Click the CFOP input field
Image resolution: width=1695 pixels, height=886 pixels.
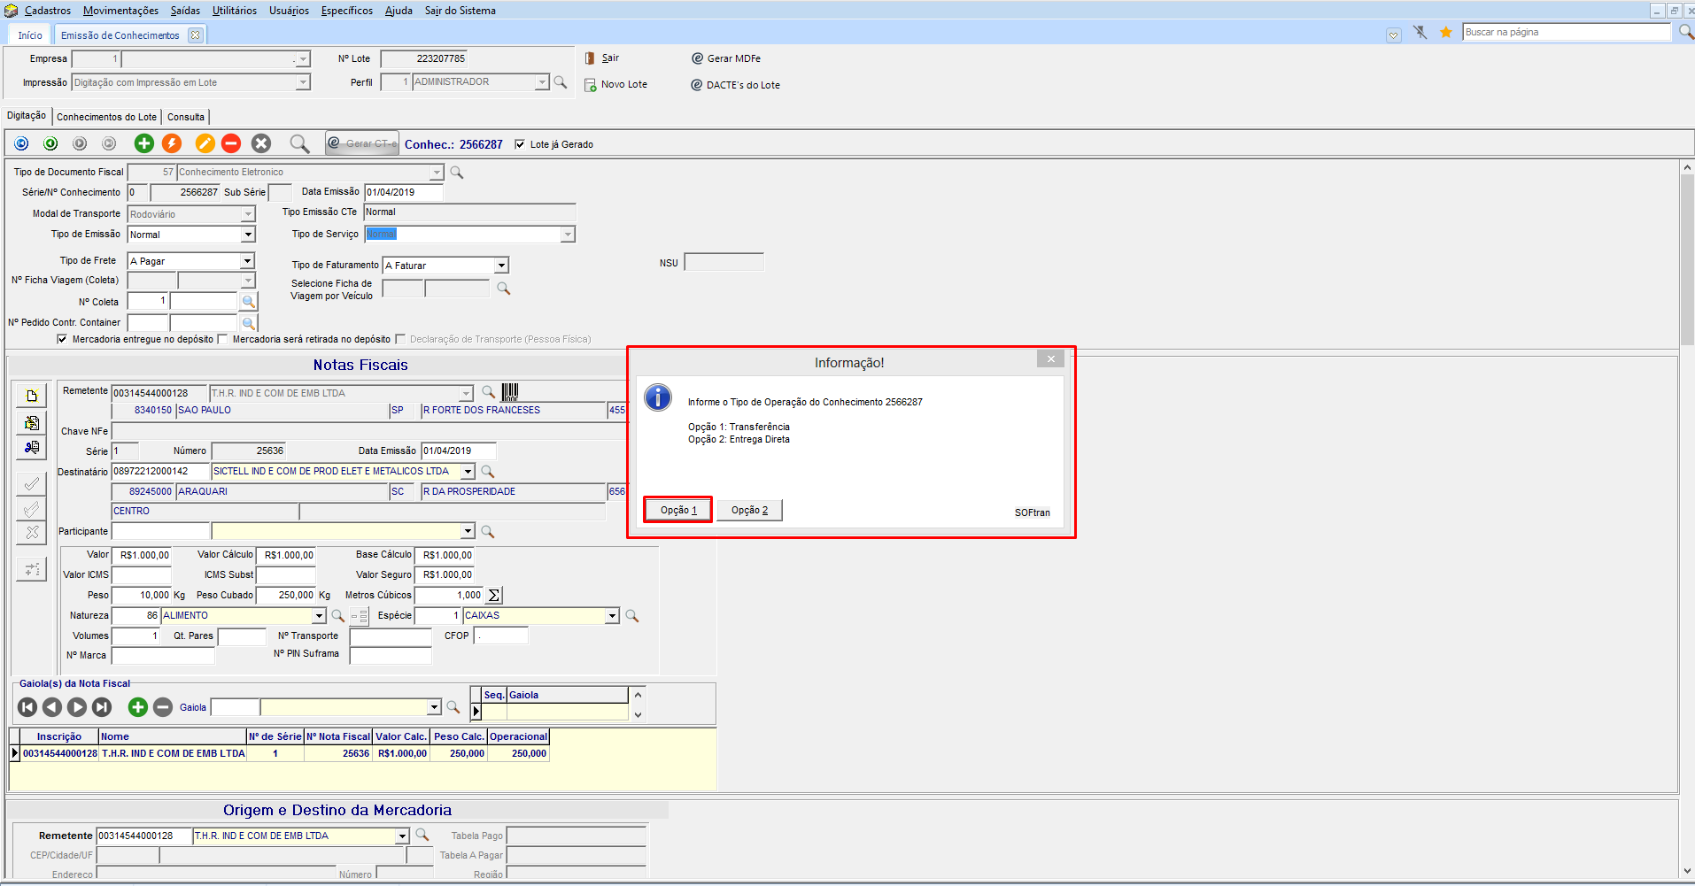(x=501, y=636)
